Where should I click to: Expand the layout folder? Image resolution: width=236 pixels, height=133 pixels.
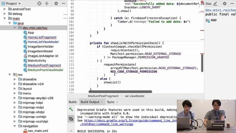pyautogui.click(x=15, y=89)
